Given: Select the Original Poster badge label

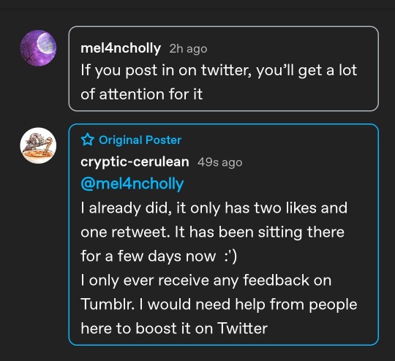Looking at the screenshot, I should click(x=140, y=140).
